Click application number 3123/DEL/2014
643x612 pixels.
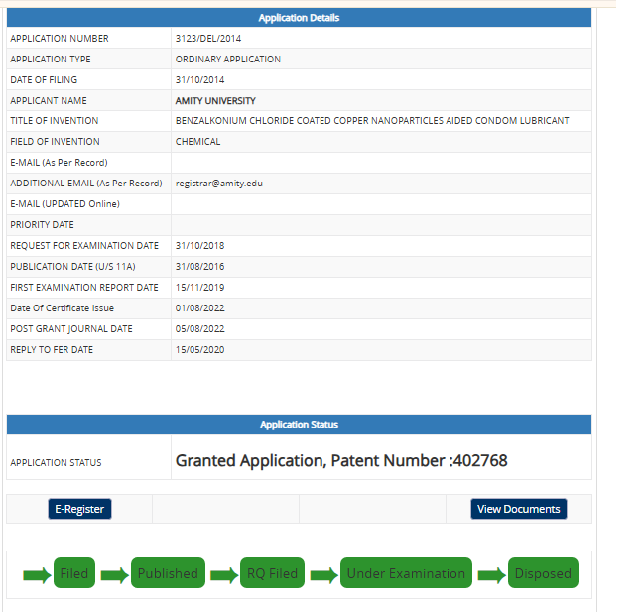pos(208,38)
